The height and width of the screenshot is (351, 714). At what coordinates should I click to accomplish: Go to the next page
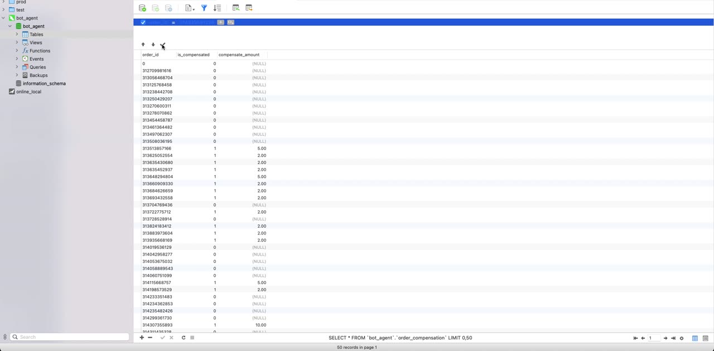[665, 338]
